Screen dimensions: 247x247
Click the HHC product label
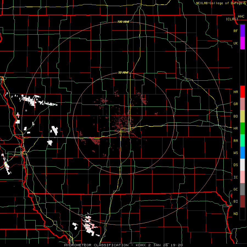241,16
